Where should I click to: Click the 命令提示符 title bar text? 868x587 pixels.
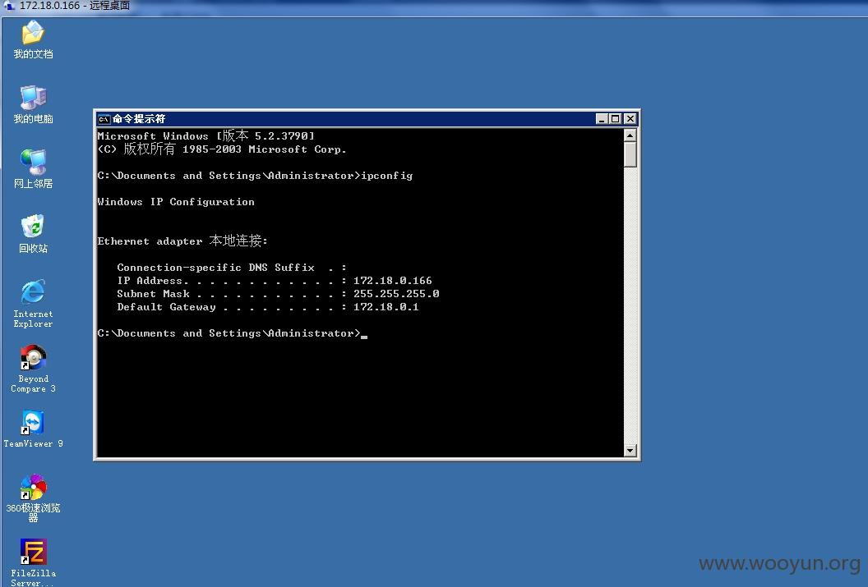coord(139,119)
